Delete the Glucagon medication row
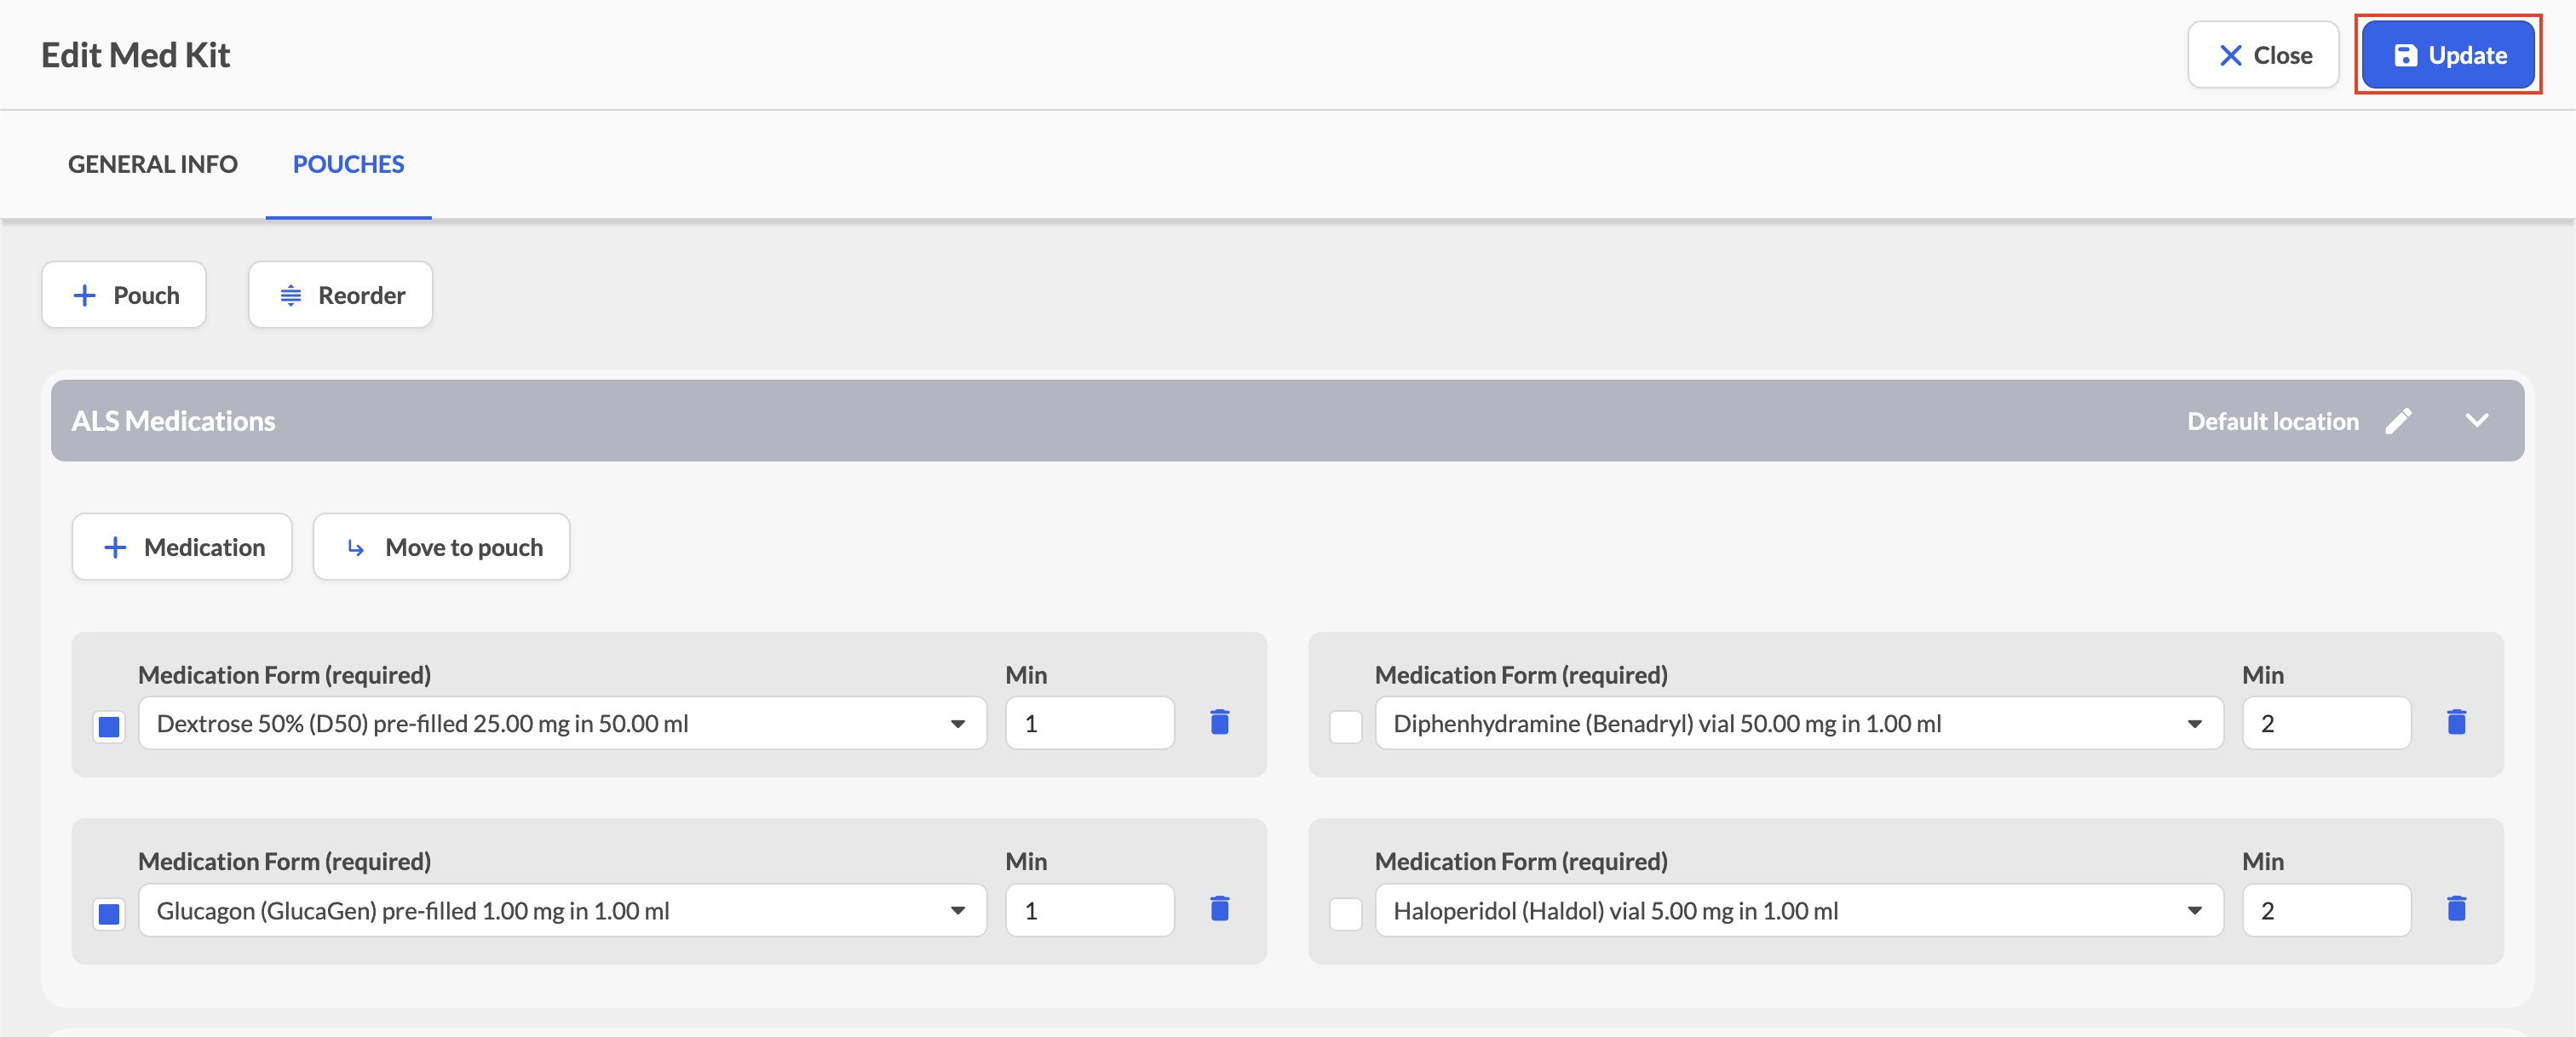 tap(1219, 909)
